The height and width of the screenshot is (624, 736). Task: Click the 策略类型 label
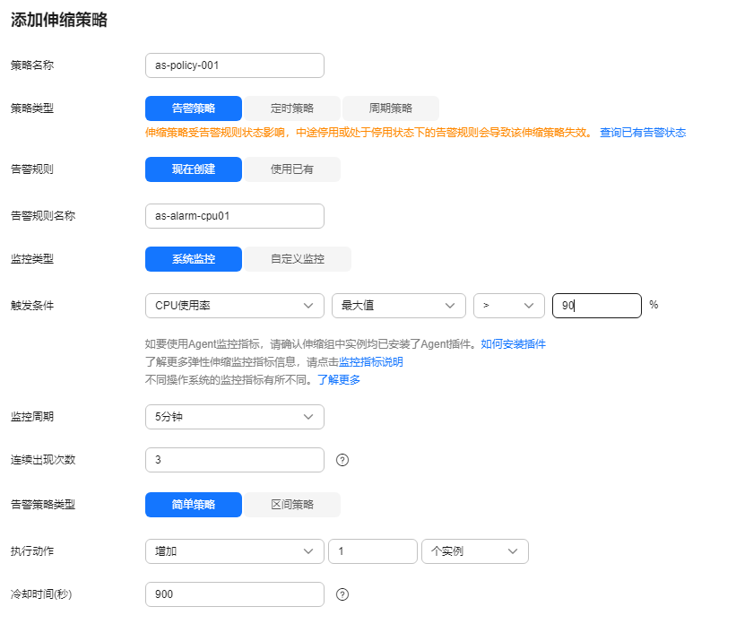pos(32,108)
